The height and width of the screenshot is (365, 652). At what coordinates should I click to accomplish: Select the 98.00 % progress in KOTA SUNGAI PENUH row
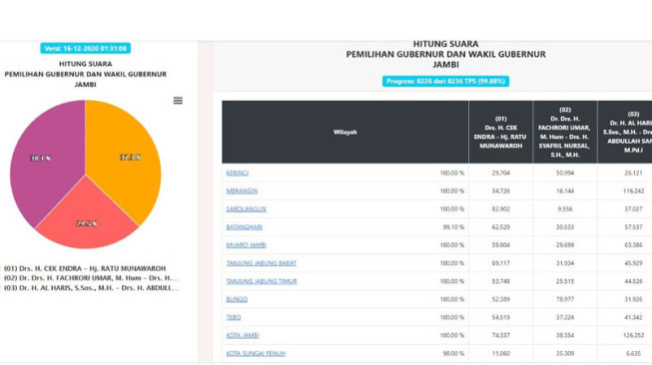(x=453, y=353)
